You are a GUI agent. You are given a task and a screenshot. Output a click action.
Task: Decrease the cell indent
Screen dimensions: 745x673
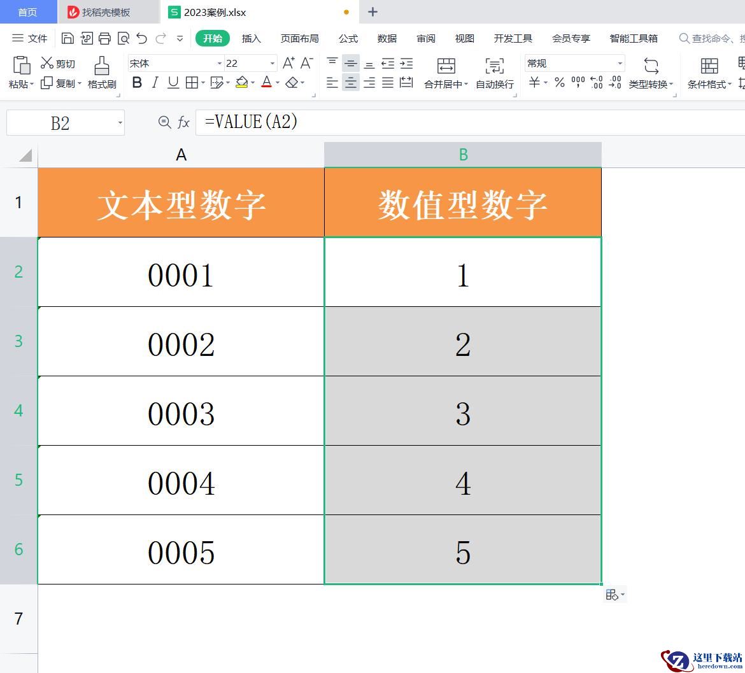point(388,64)
